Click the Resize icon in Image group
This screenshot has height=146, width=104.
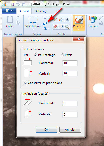tap(45, 23)
